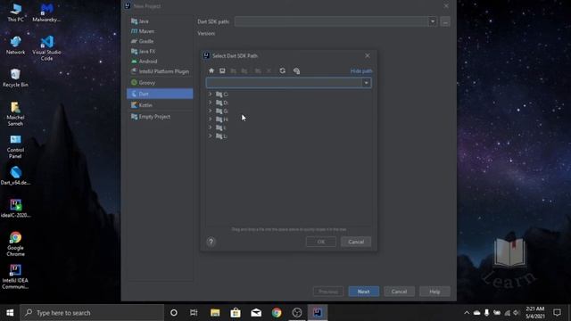Open File Explorer from taskbar
This screenshot has height=321, width=571.
[215, 313]
